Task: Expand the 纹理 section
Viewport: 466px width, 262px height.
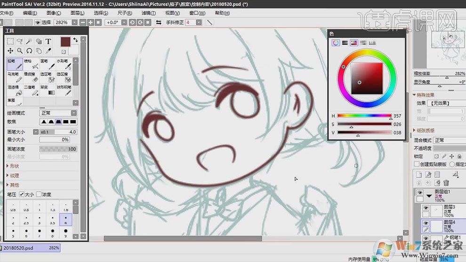Action: [x=15, y=175]
